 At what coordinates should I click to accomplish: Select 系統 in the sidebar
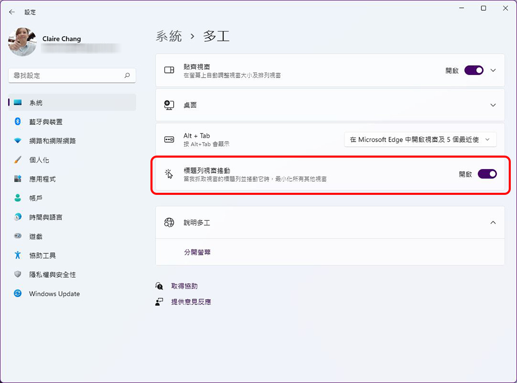(72, 102)
